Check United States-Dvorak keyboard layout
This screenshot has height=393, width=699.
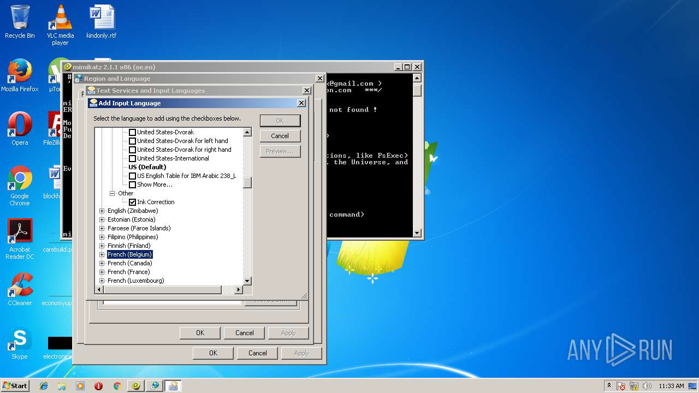(x=132, y=132)
